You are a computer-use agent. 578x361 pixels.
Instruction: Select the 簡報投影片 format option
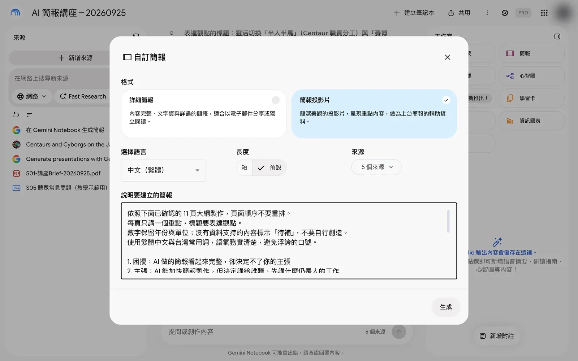click(374, 114)
